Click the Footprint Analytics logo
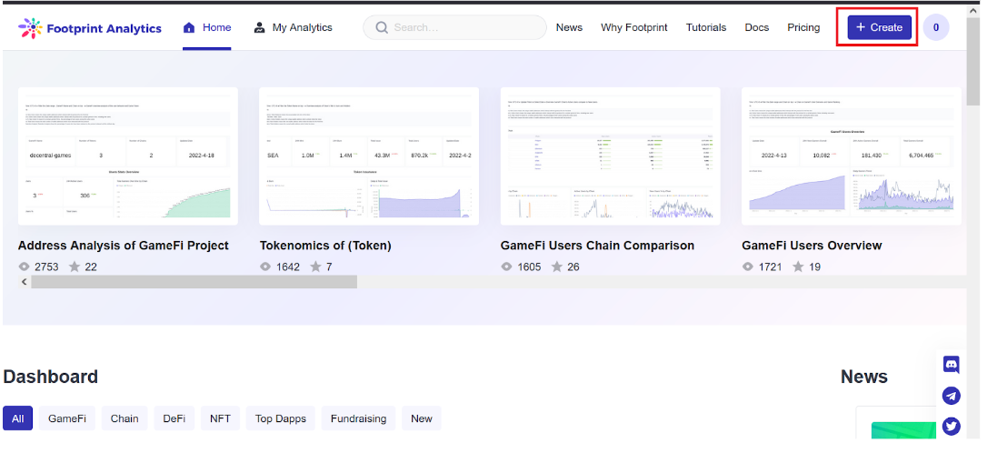Image resolution: width=987 pixels, height=453 pixels. (89, 28)
